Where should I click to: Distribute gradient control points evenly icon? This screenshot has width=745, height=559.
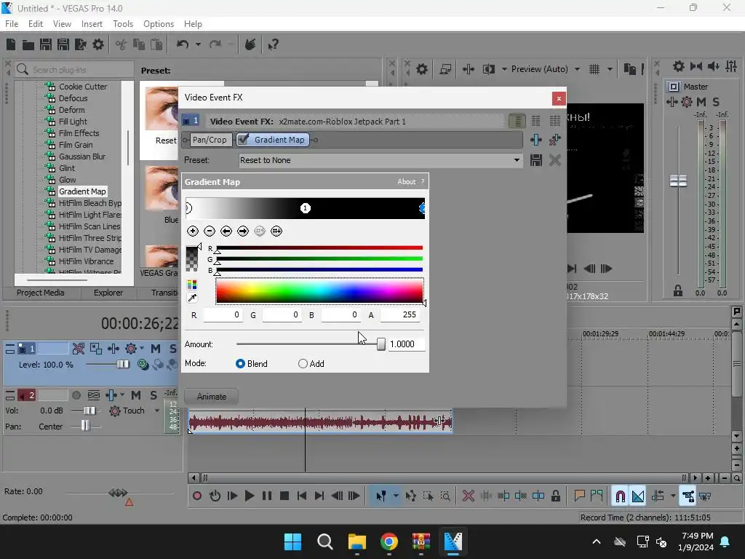[x=276, y=231]
